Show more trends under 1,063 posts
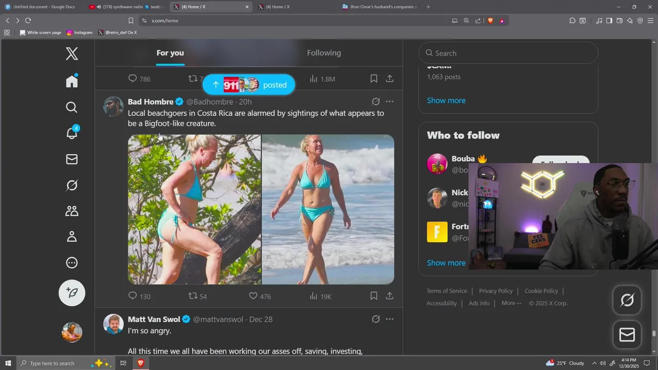The image size is (658, 370). point(446,100)
